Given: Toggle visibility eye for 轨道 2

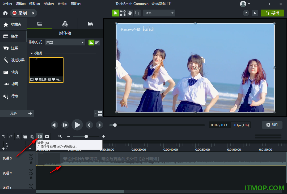Looking at the screenshot, I should coord(31,170).
